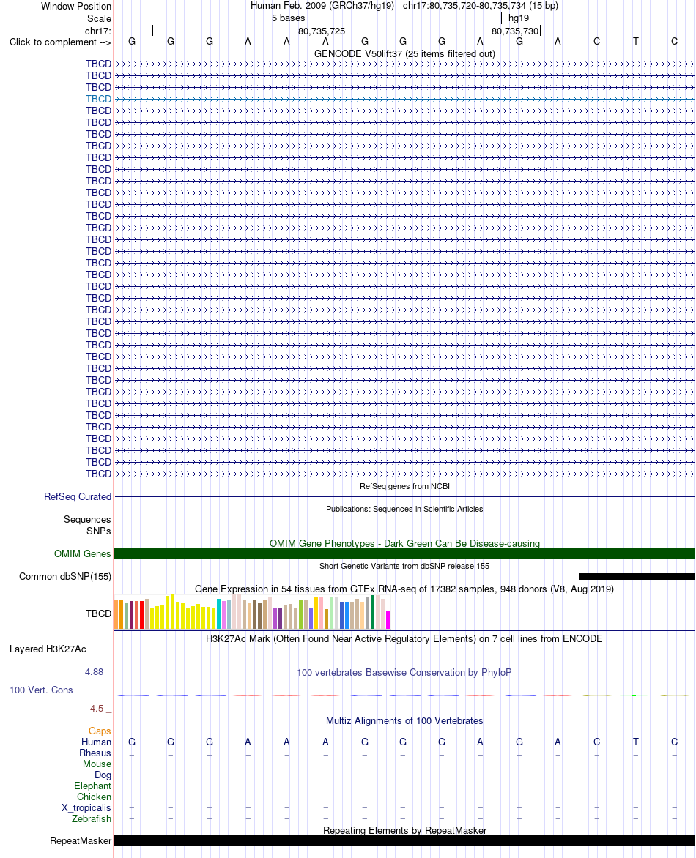The height and width of the screenshot is (858, 696).
Task: Click the Zebrafish species label
Action: point(92,818)
